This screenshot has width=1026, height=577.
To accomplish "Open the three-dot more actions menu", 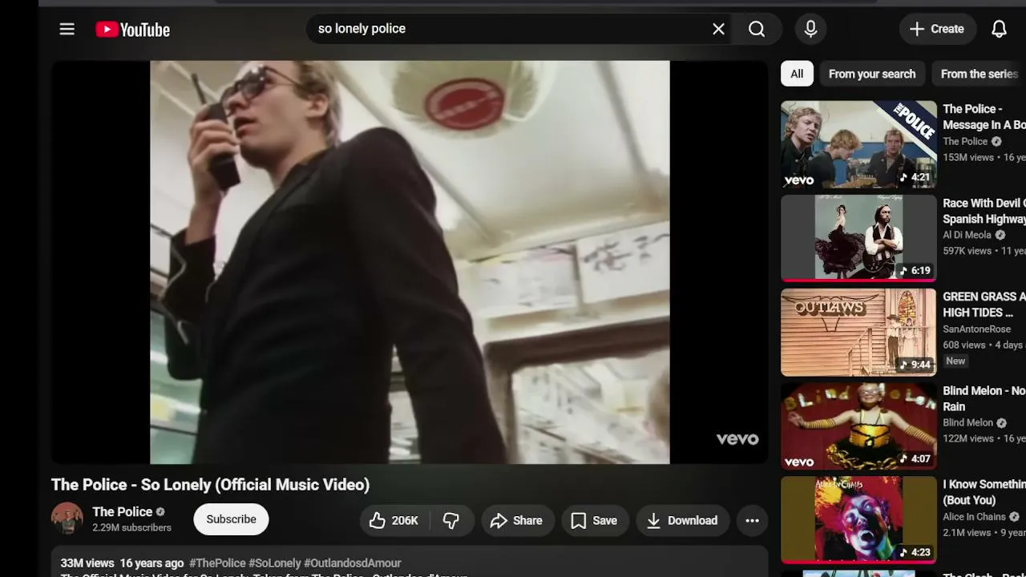I will pos(752,521).
